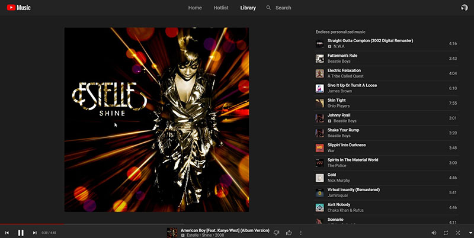This screenshot has height=238, width=474.
Task: Seek using the red progress bar
Action: (x=32, y=224)
